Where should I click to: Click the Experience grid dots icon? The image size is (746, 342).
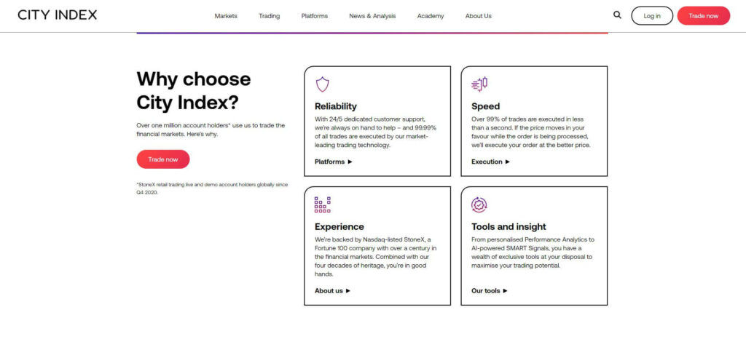pos(322,204)
